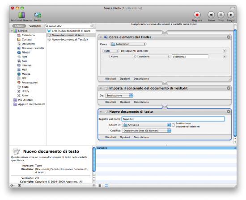Show Opzioni for Imposta il contenuto action

[125, 102]
